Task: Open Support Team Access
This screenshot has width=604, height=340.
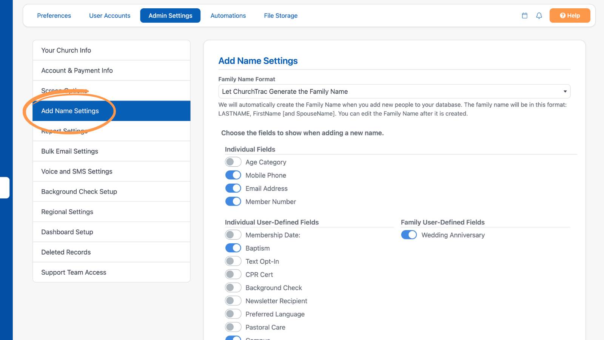Action: (111, 272)
